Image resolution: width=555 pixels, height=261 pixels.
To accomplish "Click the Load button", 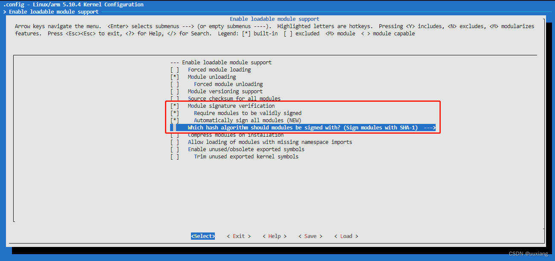I will (x=346, y=236).
